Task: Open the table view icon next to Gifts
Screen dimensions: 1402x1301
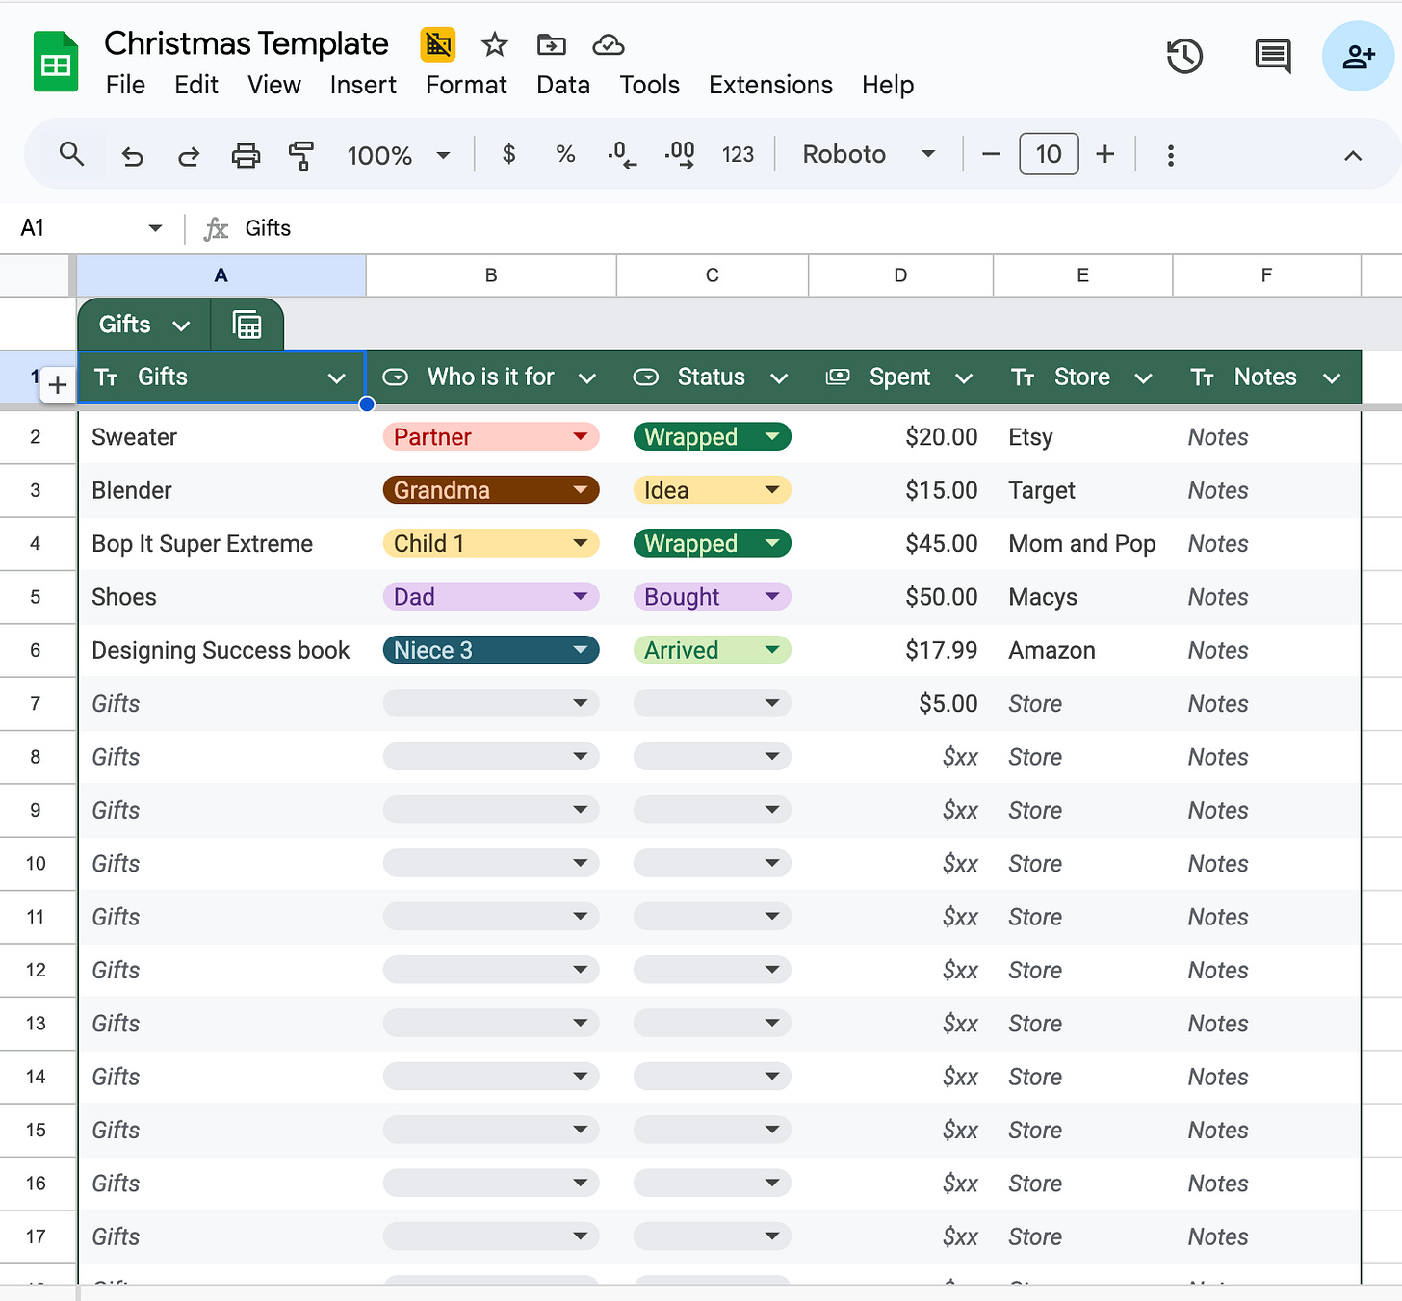Action: coord(247,325)
